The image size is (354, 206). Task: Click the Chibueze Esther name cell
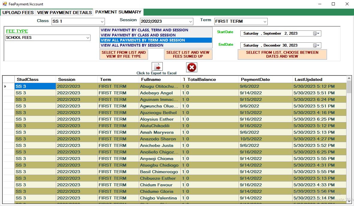(160, 178)
